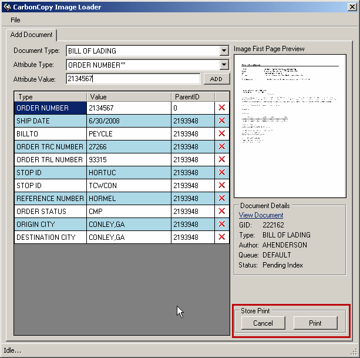The height and width of the screenshot is (358, 360).
Task: Open the Attribute Type dropdown arrow
Action: click(224, 65)
